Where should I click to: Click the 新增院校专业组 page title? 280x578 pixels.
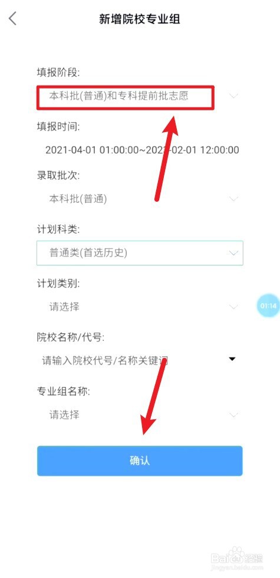[x=140, y=19]
